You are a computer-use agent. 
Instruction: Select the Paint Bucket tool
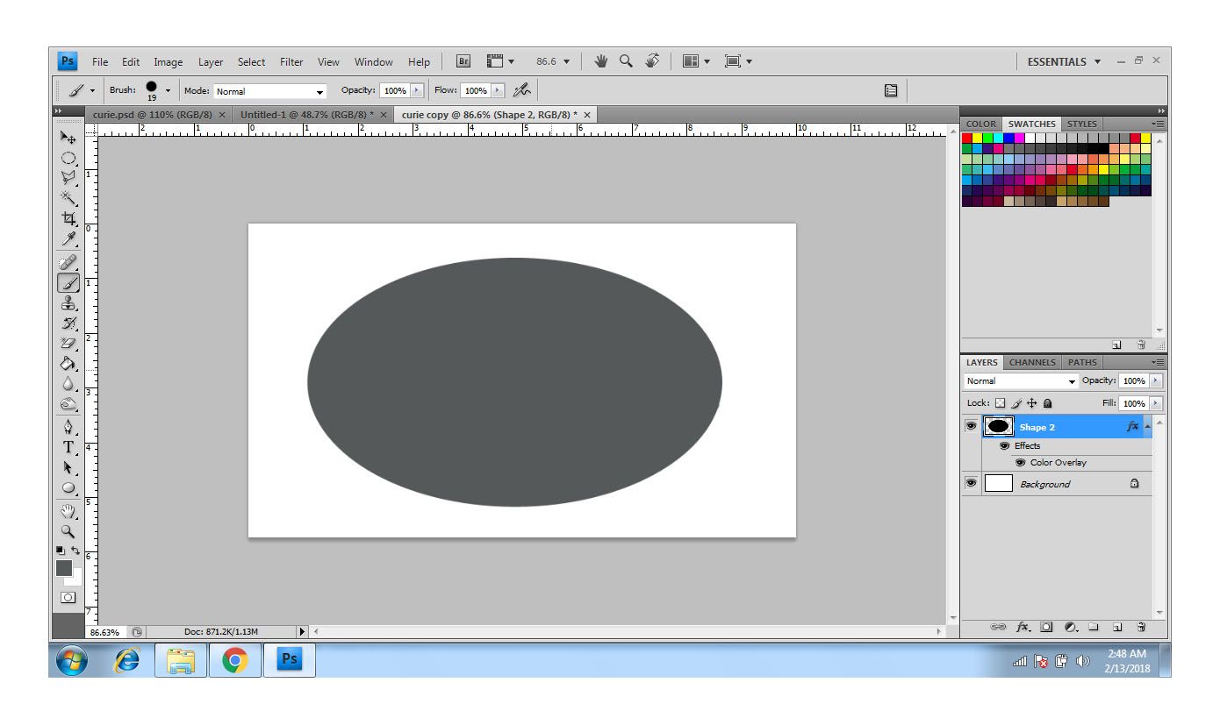(68, 363)
